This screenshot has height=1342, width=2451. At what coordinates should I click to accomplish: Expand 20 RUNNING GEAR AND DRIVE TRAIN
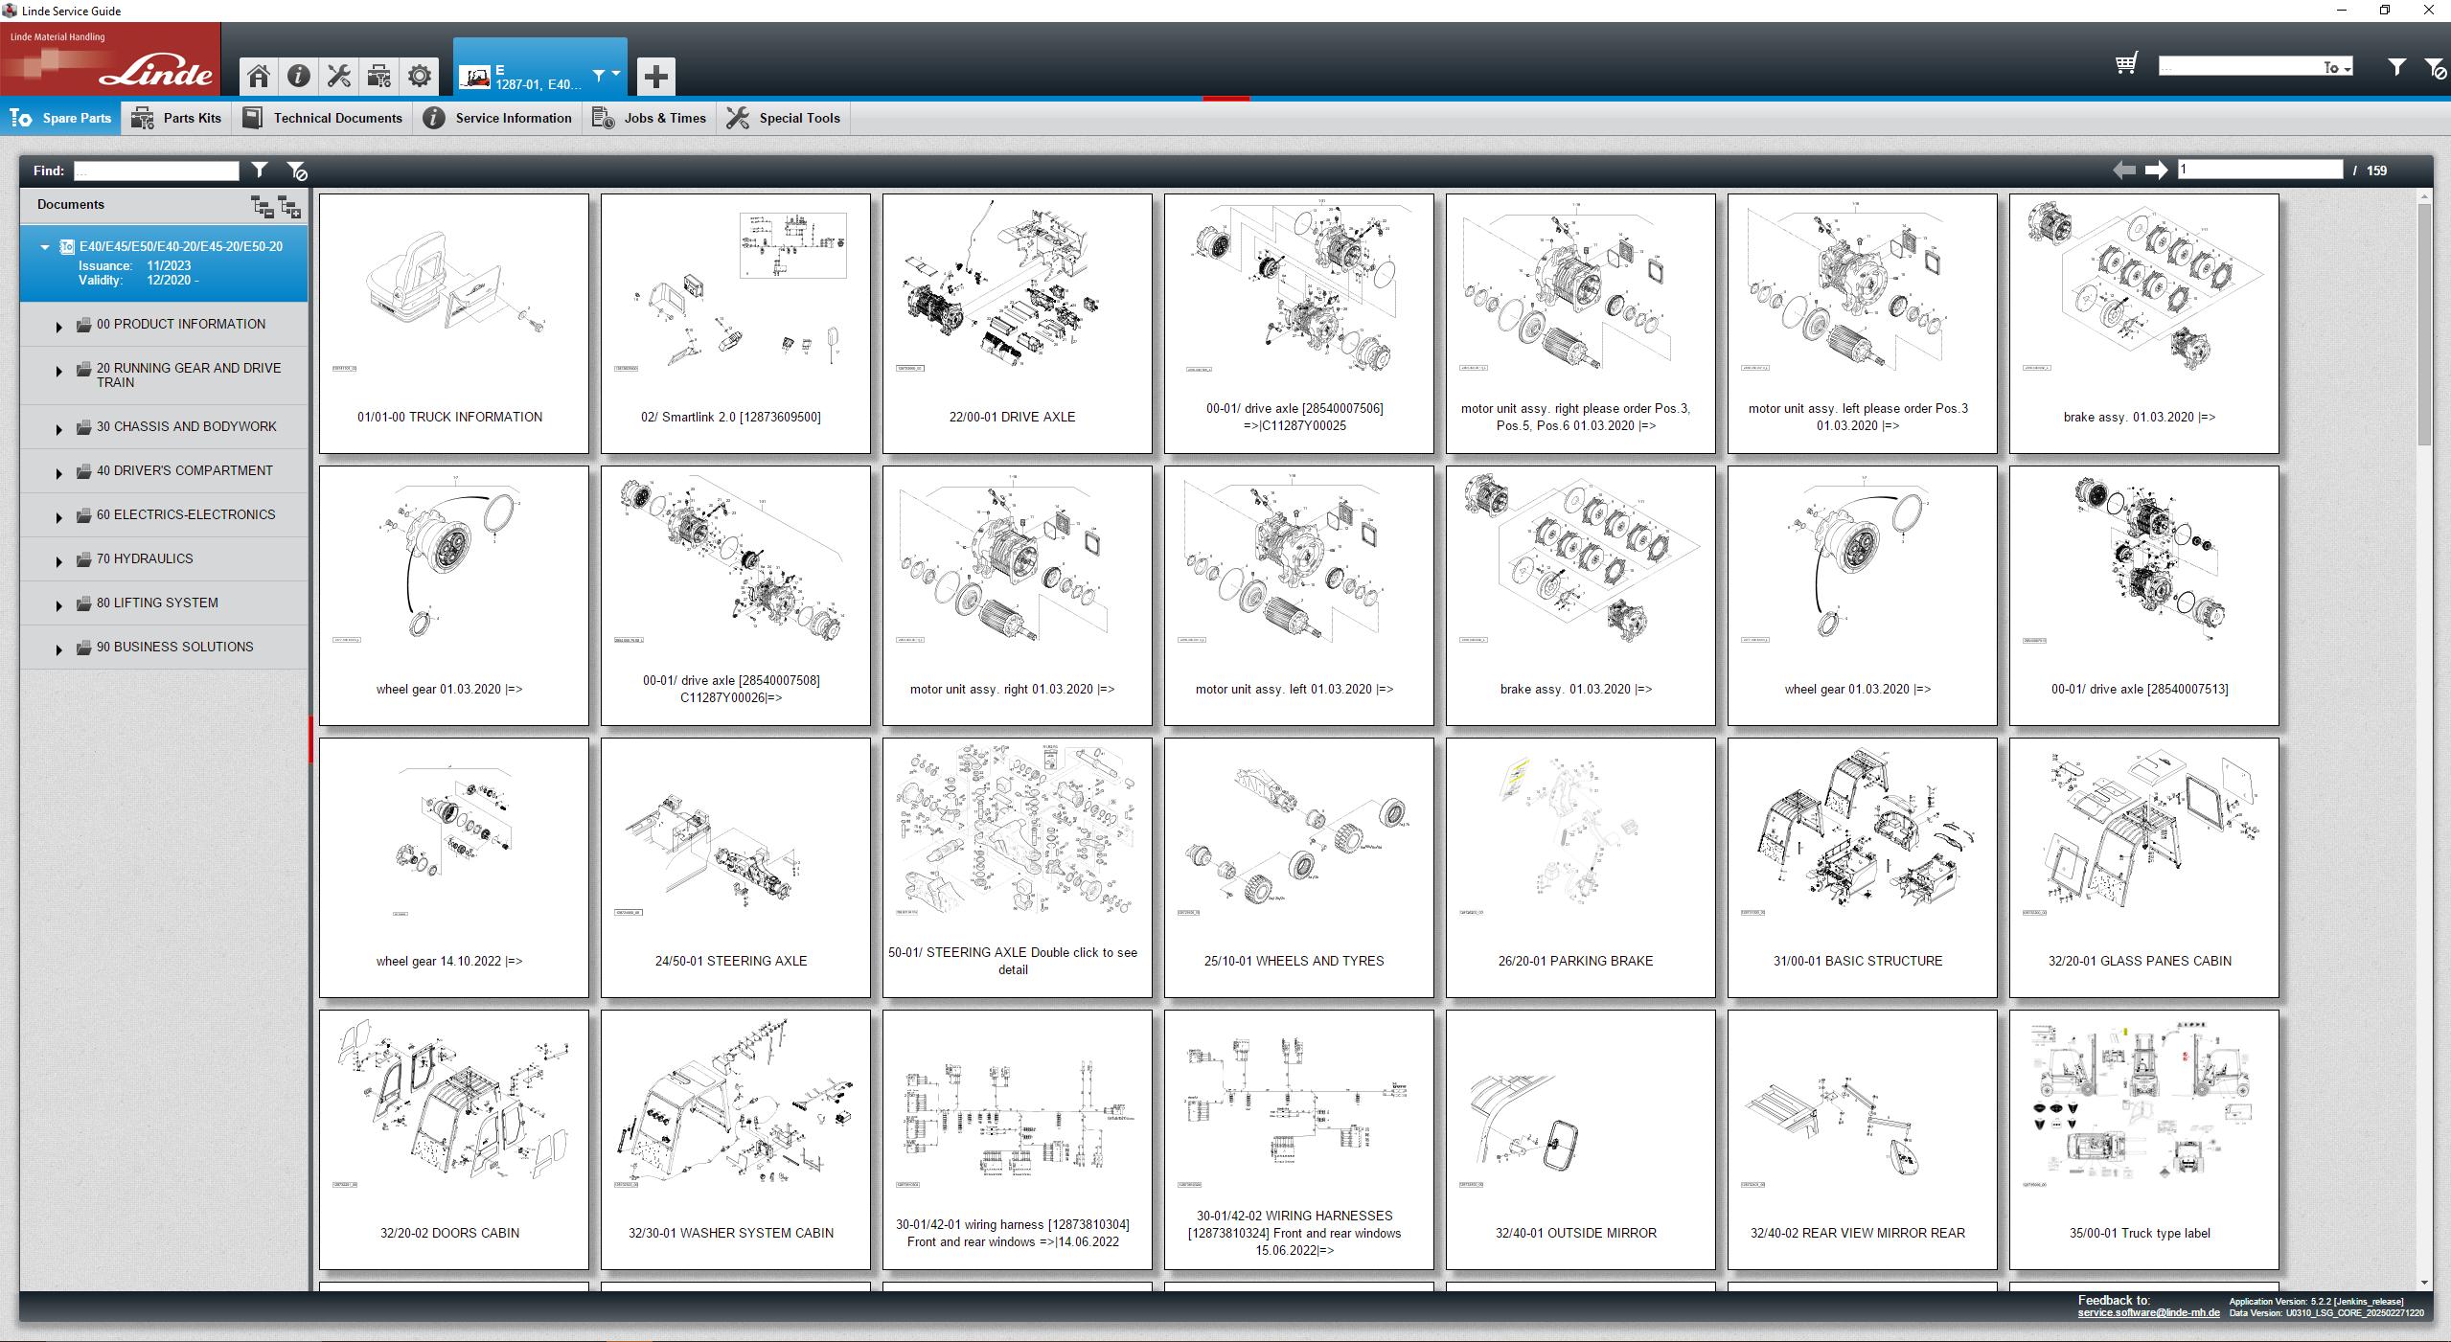(58, 371)
